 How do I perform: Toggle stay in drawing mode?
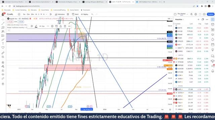click(x=3, y=66)
